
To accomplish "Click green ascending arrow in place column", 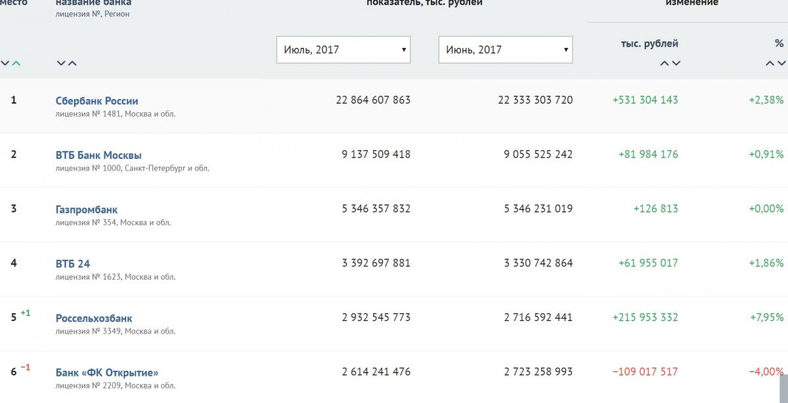I will click(16, 64).
